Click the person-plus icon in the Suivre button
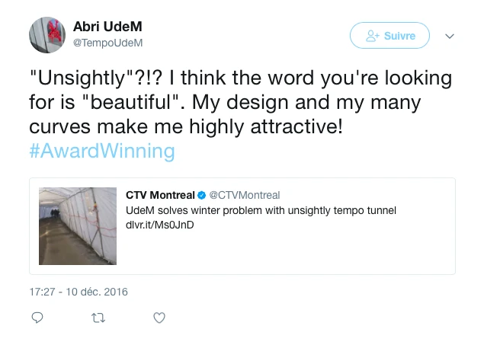484x345 pixels. (373, 36)
